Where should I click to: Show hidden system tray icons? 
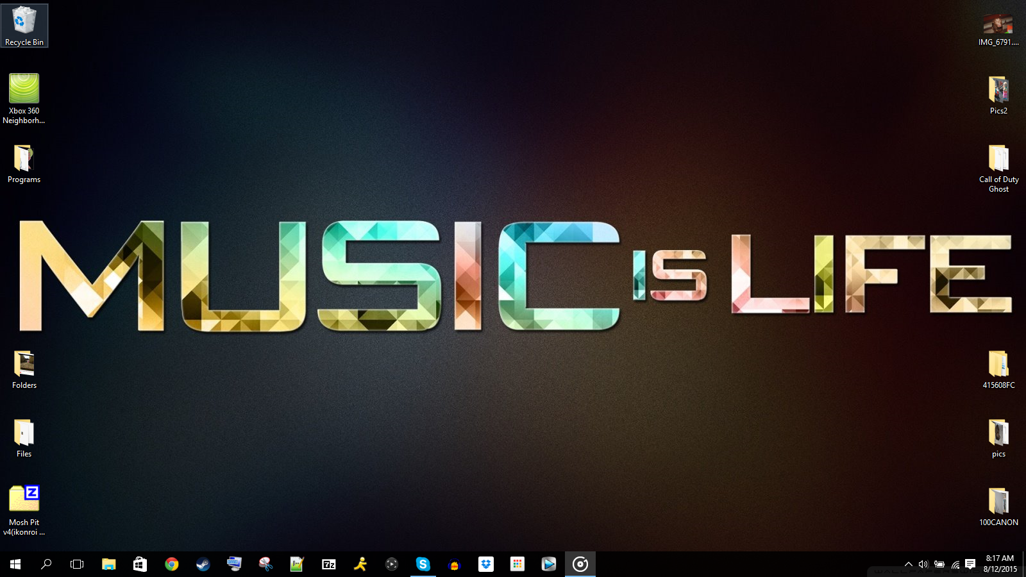[908, 564]
